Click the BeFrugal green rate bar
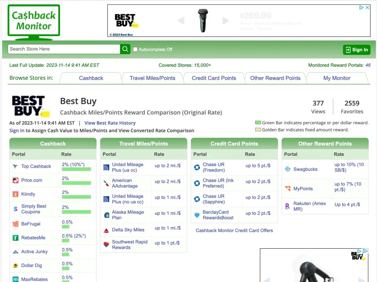Image resolution: width=377 pixels, height=282 pixels. point(66,227)
